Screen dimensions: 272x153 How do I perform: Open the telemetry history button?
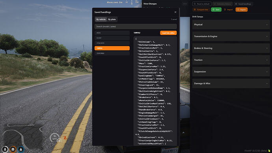[222, 4]
